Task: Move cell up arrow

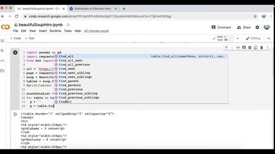Action: tap(226, 47)
